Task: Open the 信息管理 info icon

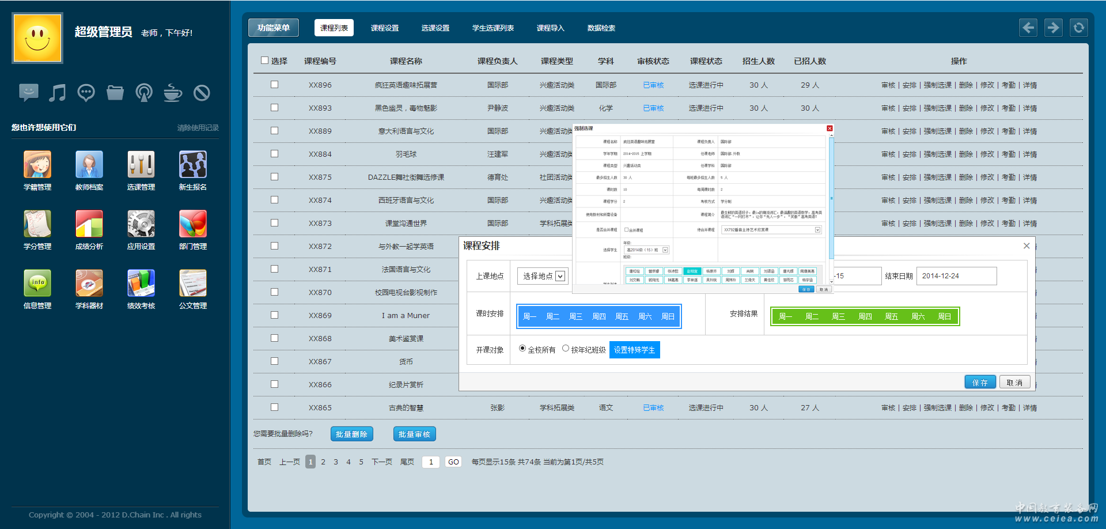Action: tap(37, 284)
